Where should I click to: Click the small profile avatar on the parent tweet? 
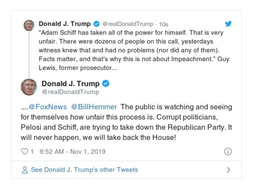(x=29, y=25)
